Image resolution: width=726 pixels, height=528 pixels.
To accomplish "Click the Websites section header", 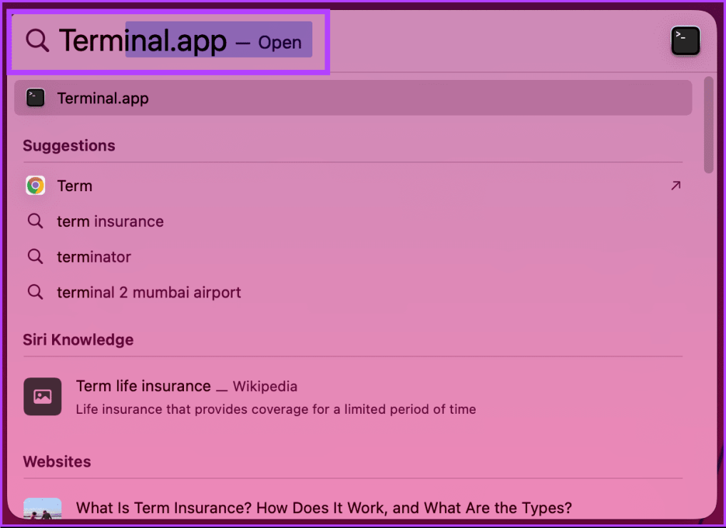I will pyautogui.click(x=57, y=462).
